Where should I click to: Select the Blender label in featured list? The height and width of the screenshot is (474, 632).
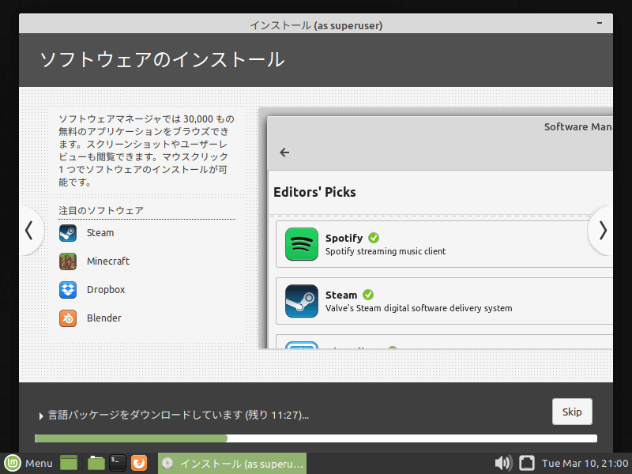coord(104,318)
